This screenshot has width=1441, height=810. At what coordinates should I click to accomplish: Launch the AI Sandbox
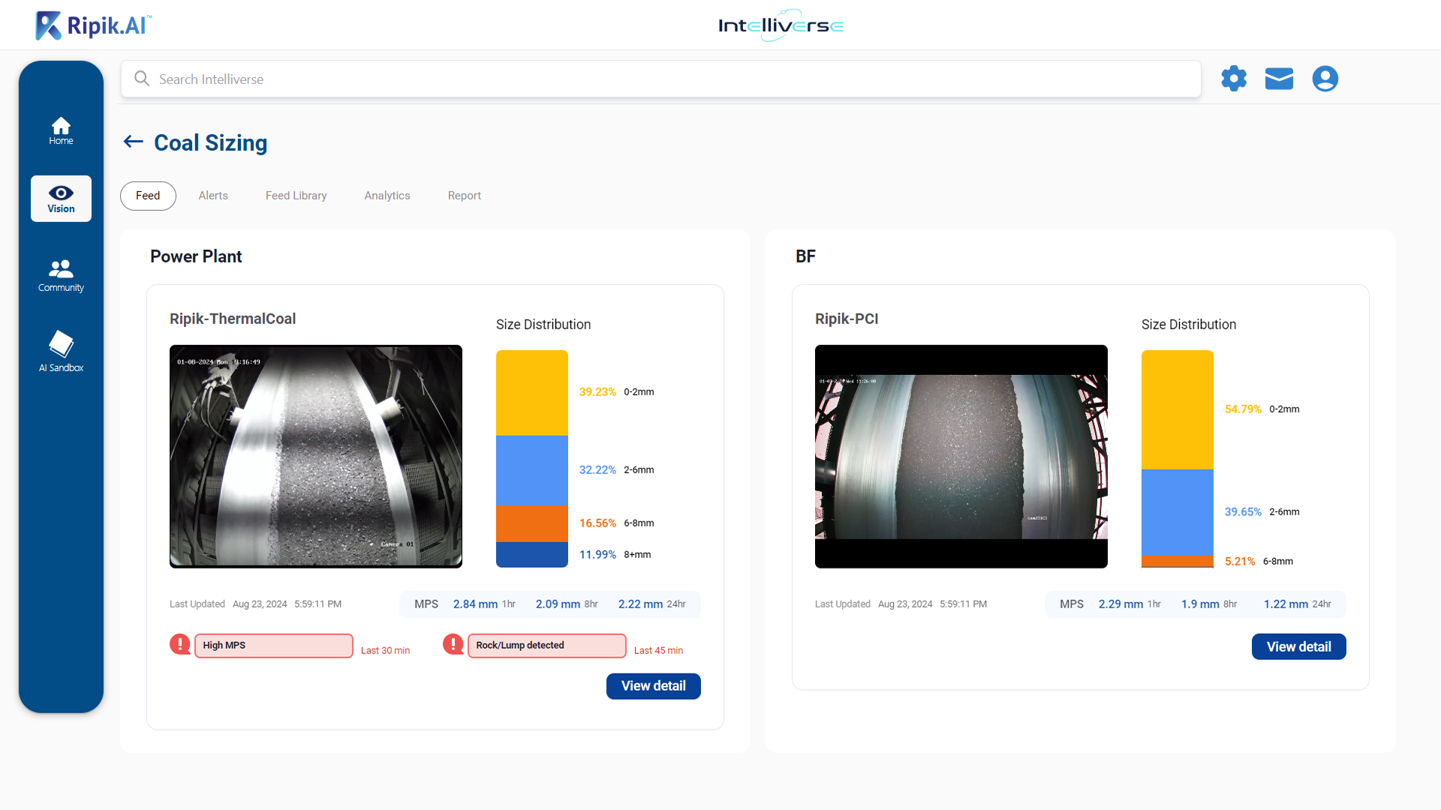[x=61, y=350]
